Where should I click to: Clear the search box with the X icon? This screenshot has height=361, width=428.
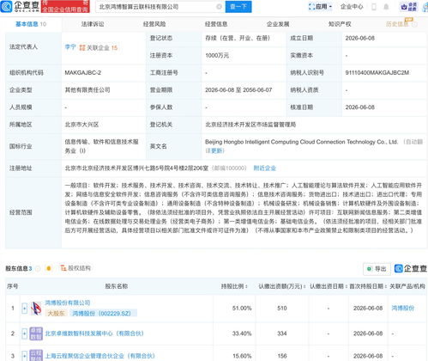tap(219, 7)
